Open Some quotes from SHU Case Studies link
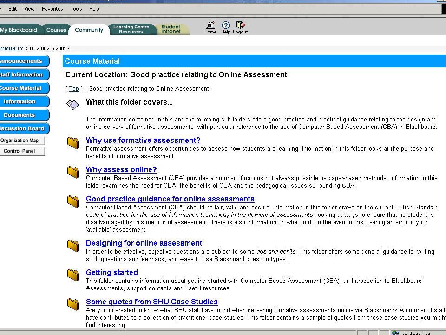Image resolution: width=446 pixels, height=335 pixels. point(151,301)
